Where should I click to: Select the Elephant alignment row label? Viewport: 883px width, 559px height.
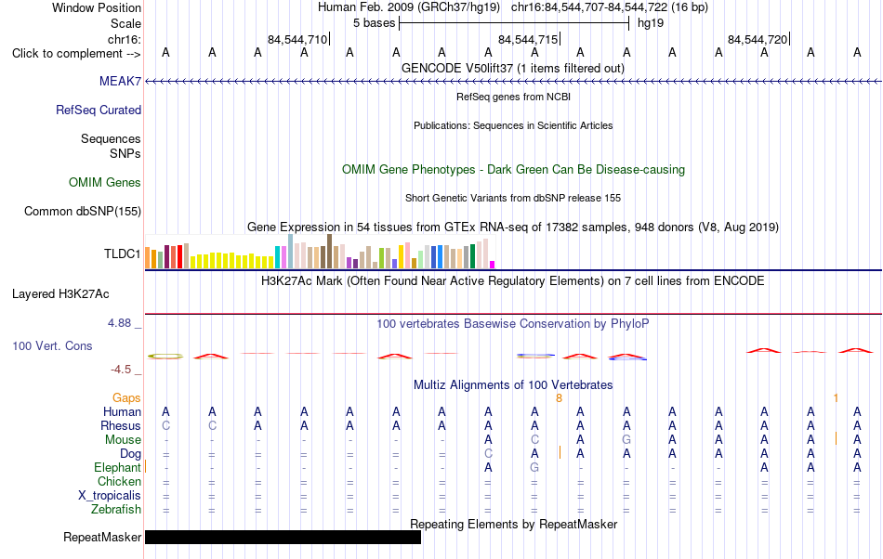tap(117, 467)
